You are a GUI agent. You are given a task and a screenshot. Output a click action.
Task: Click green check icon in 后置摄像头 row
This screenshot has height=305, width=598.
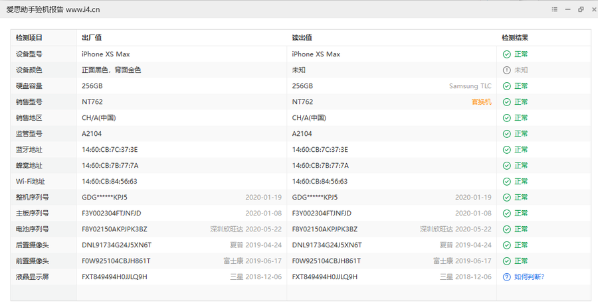506,245
